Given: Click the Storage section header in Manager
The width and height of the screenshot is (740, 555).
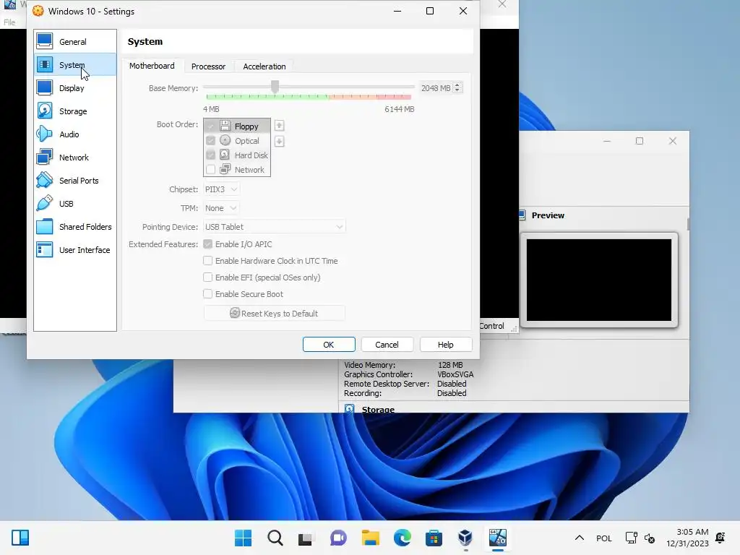Looking at the screenshot, I should coord(378,409).
